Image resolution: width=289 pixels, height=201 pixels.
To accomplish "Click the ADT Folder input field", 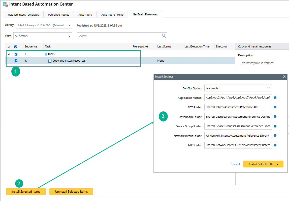I will pos(238,107).
